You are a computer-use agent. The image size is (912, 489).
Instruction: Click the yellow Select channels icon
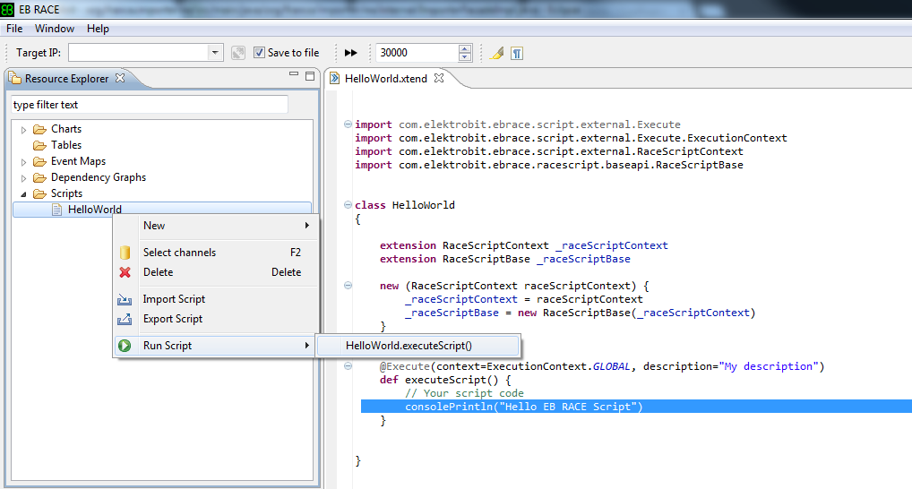click(x=125, y=253)
